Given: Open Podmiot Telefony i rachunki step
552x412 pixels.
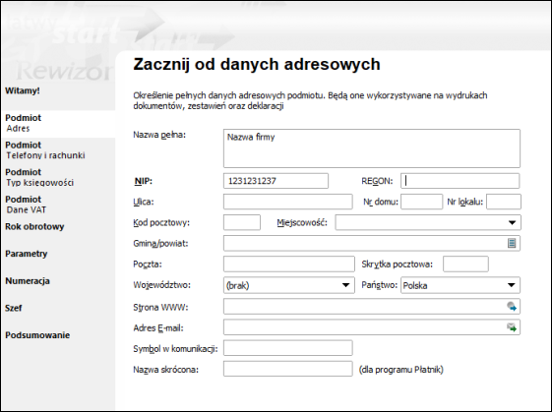Looking at the screenshot, I should (45, 150).
